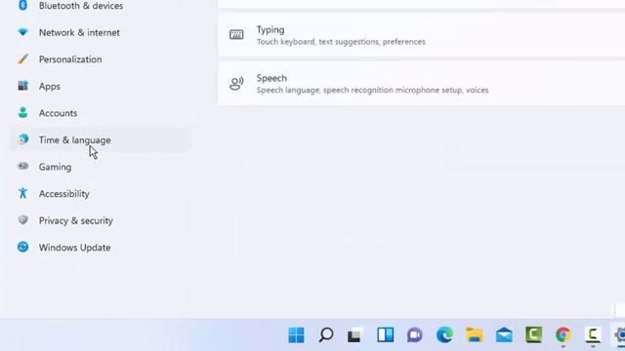Click the Gaming controller icon
The width and height of the screenshot is (625, 351).
coord(23,166)
